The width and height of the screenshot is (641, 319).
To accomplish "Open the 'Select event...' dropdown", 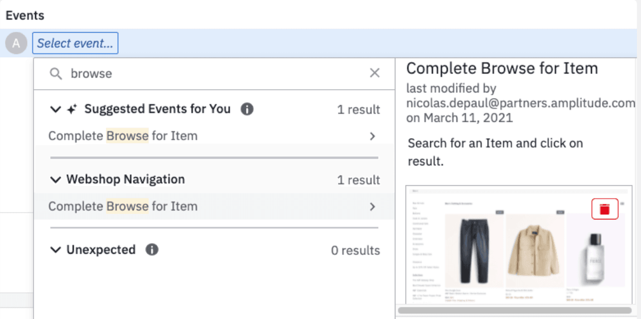I will [75, 43].
